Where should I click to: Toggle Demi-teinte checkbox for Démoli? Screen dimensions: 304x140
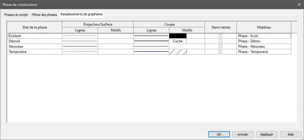220,41
